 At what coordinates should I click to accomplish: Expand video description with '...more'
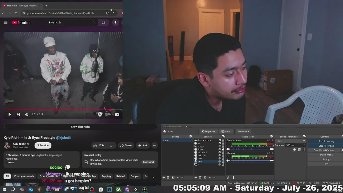pyautogui.click(x=10, y=162)
